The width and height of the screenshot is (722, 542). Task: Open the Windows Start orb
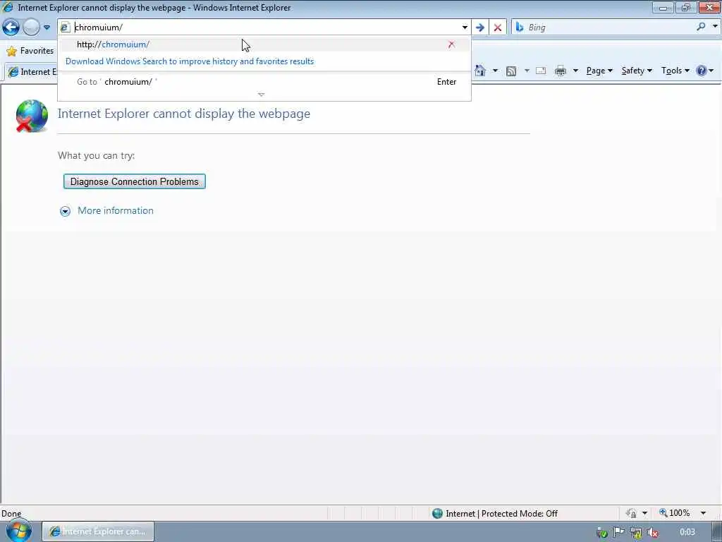(x=19, y=531)
